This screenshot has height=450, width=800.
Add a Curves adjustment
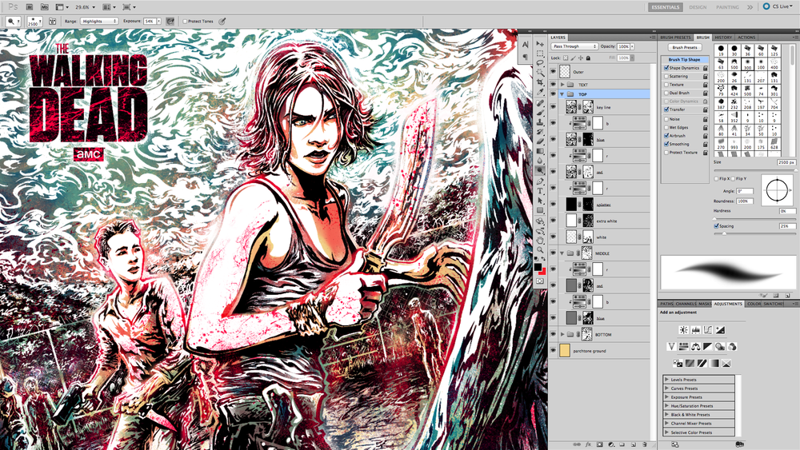(x=708, y=330)
